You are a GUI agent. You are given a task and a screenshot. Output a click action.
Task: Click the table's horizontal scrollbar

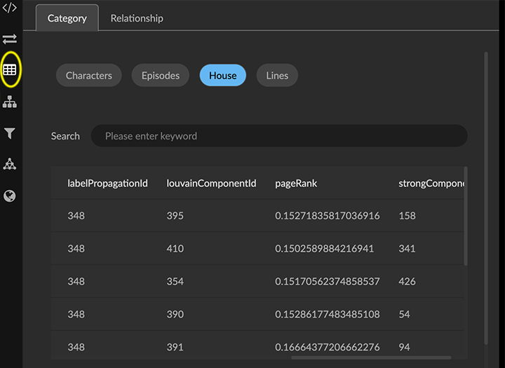[371, 357]
